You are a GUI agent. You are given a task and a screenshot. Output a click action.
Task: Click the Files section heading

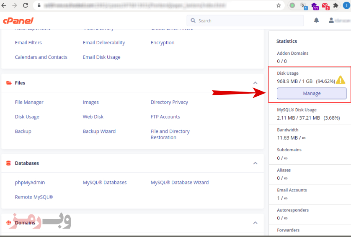click(x=20, y=83)
